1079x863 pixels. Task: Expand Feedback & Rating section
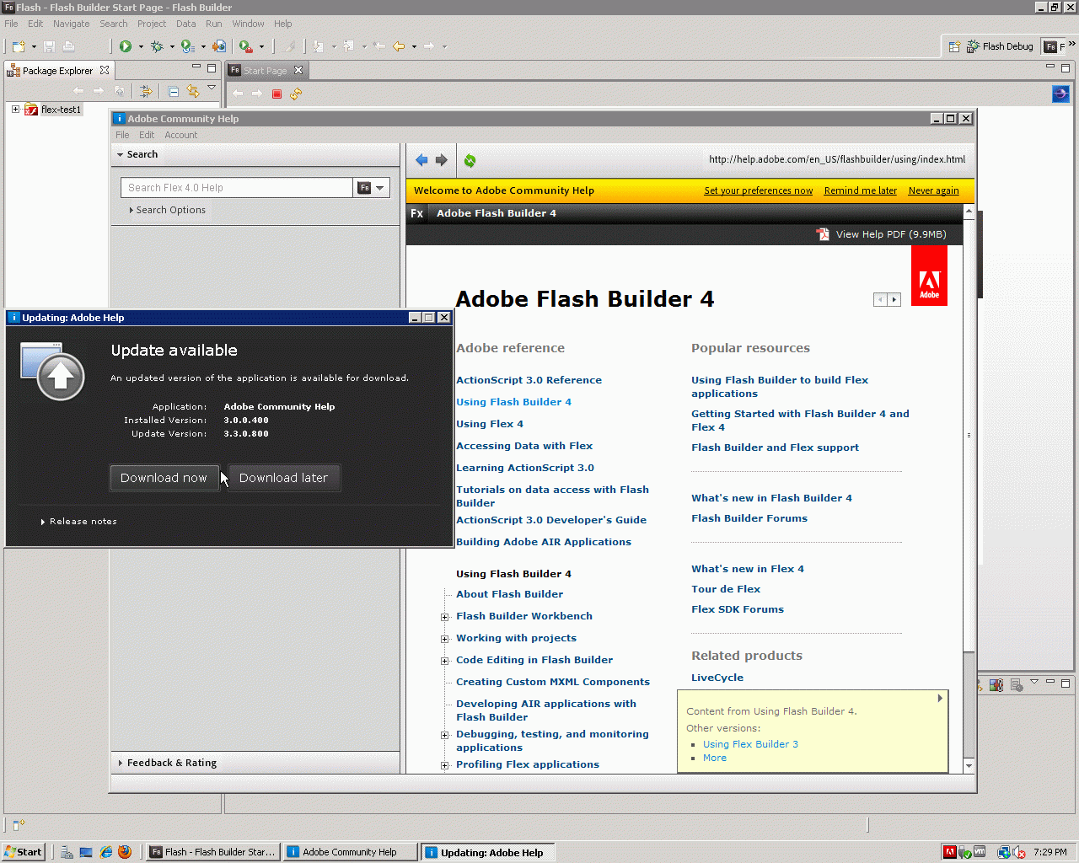click(121, 763)
